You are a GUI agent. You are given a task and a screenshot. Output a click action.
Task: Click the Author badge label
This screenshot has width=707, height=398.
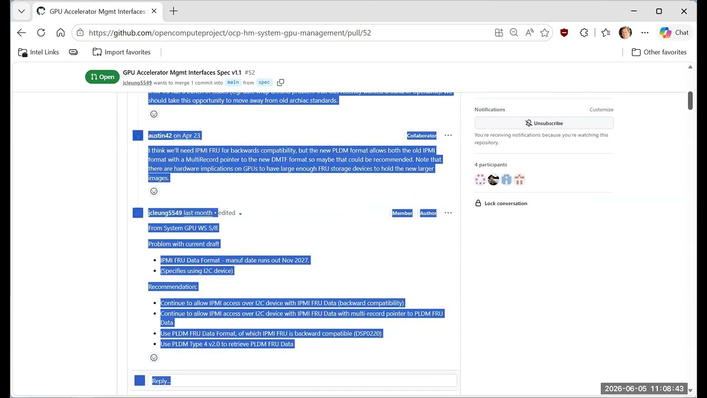tap(428, 213)
